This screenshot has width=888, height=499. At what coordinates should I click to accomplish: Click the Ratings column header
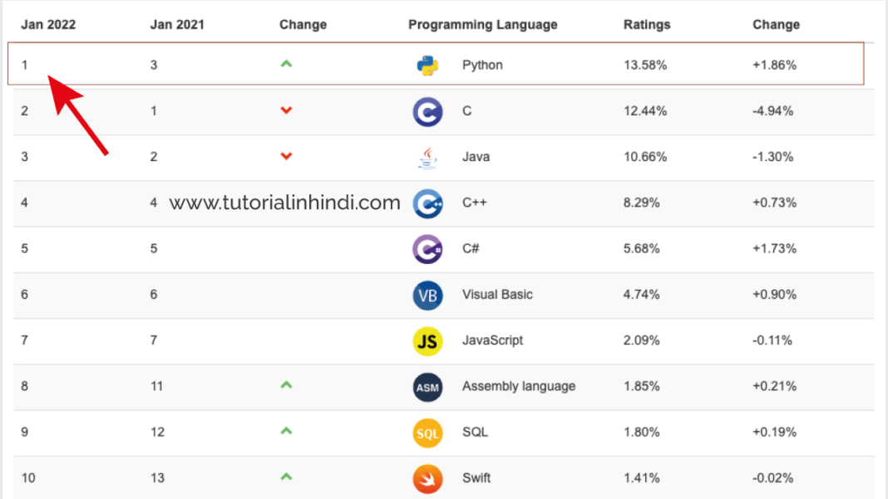click(647, 25)
